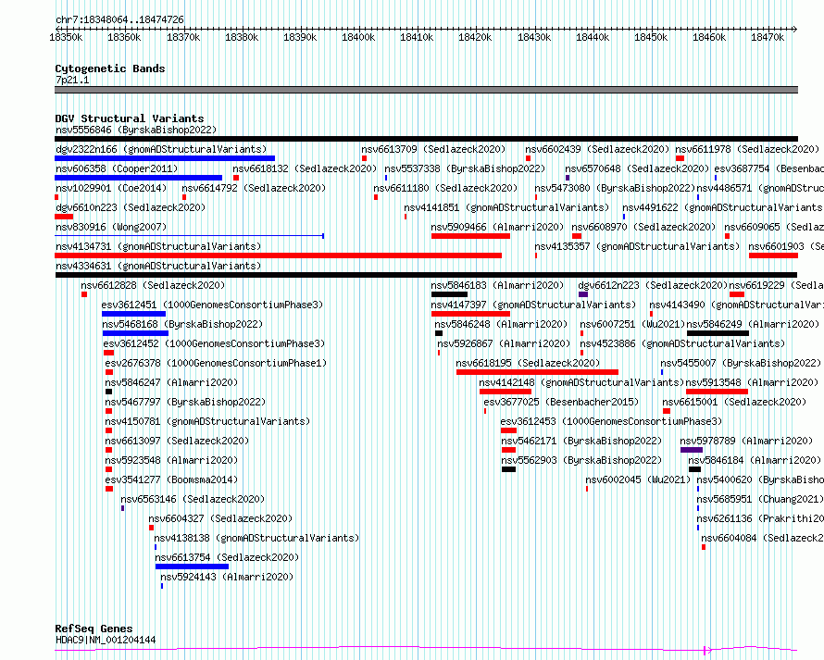Image resolution: width=824 pixels, height=660 pixels.
Task: Open the nsv4334631 gnomAD variant label
Action: (158, 266)
